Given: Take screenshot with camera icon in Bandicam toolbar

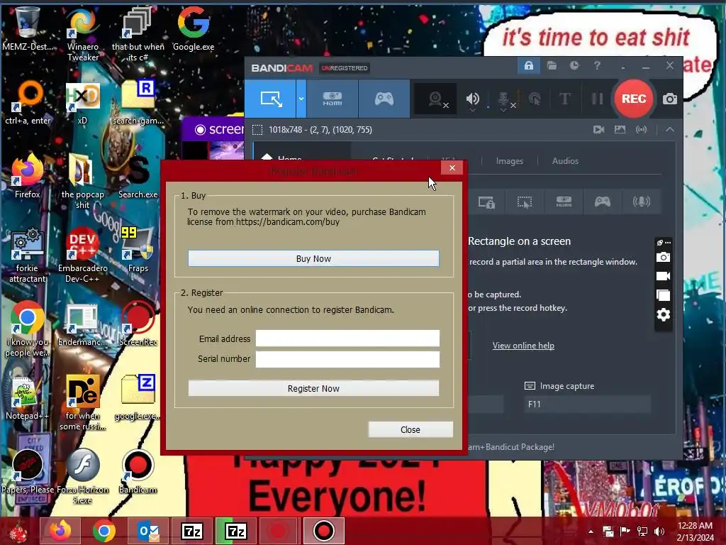Looking at the screenshot, I should [x=669, y=99].
